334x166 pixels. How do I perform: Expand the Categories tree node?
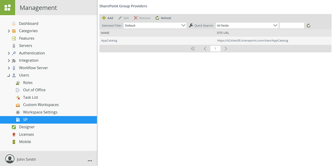point(9,31)
